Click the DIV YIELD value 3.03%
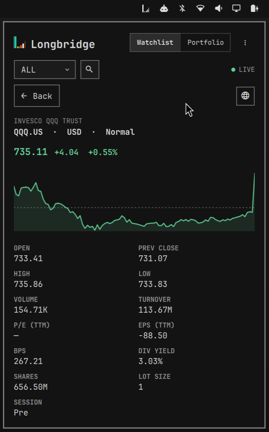 [151, 361]
